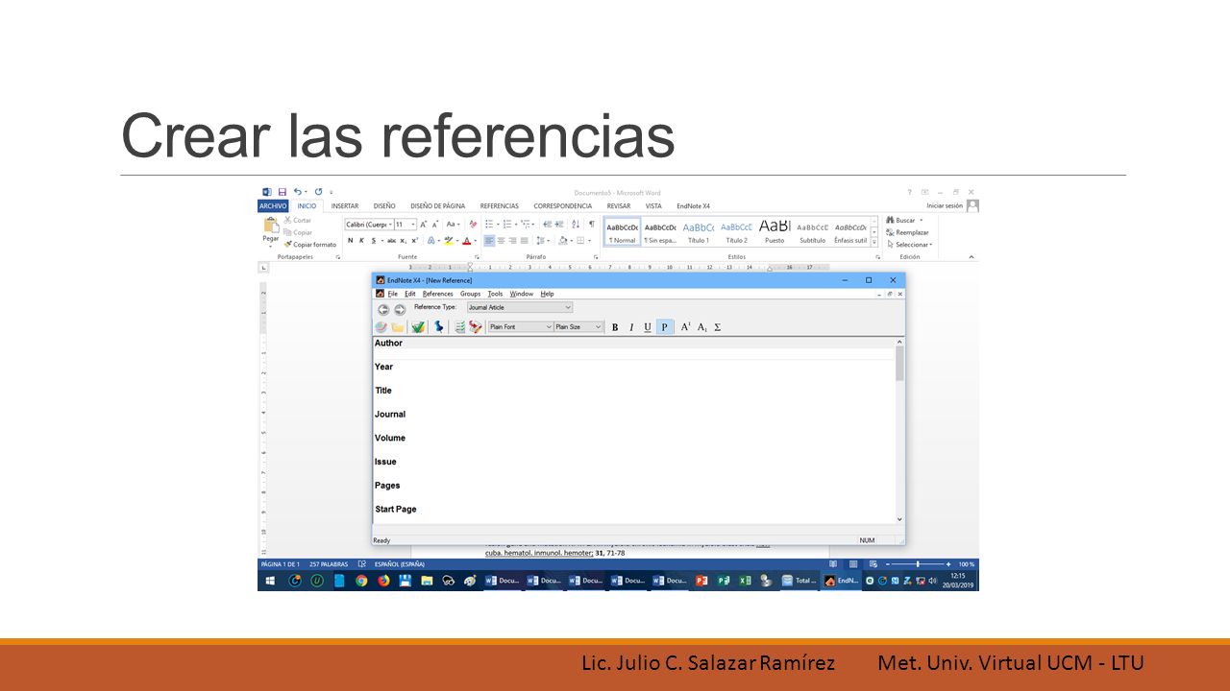
Task: Select the Normal style in Word
Action: [x=623, y=231]
